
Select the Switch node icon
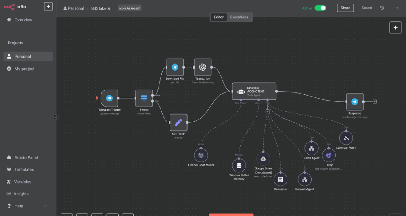(144, 98)
